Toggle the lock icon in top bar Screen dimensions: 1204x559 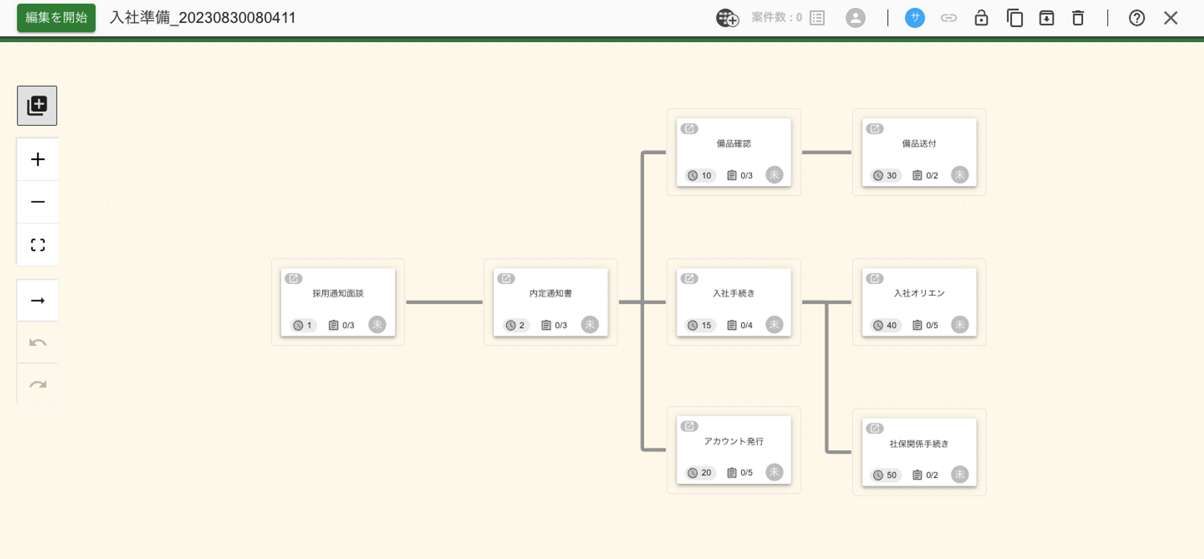(981, 18)
